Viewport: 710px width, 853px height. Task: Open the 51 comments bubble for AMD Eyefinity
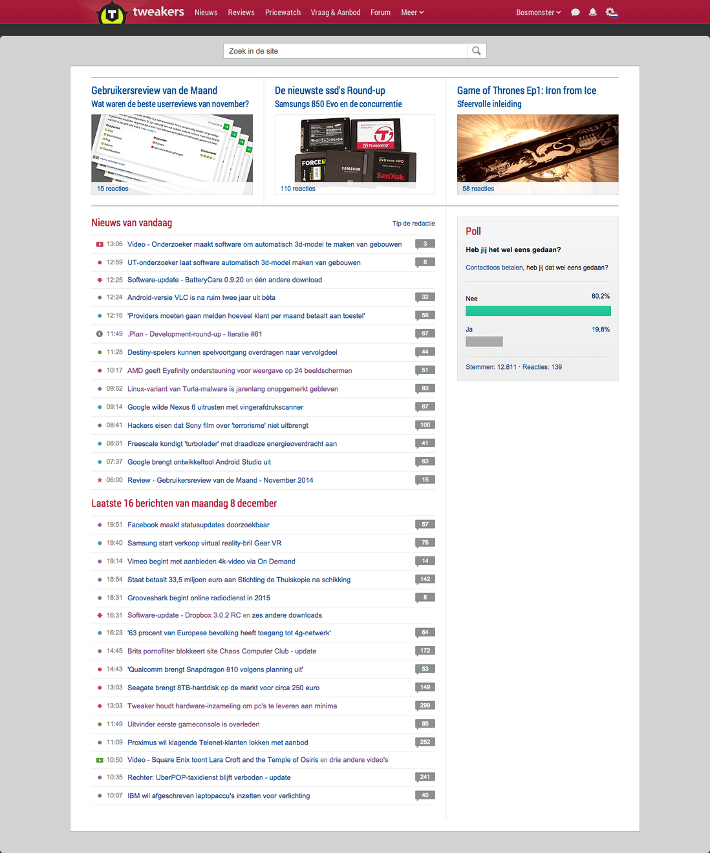[425, 370]
